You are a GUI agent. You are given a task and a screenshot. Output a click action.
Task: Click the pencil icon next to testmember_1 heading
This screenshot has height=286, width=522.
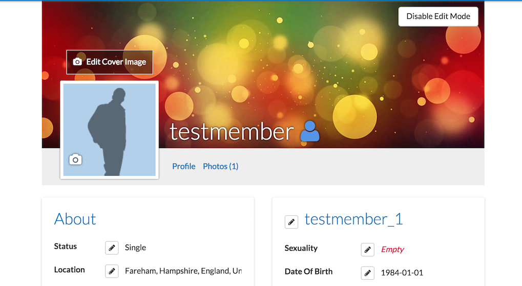pos(291,222)
